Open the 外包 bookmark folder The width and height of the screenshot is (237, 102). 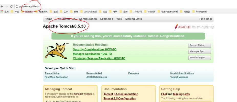(15, 11)
